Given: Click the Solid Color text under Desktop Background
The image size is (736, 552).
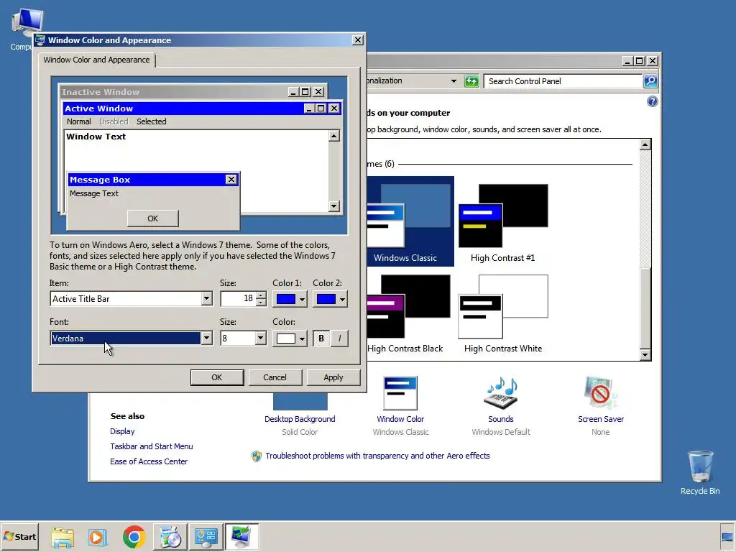Looking at the screenshot, I should pyautogui.click(x=300, y=432).
